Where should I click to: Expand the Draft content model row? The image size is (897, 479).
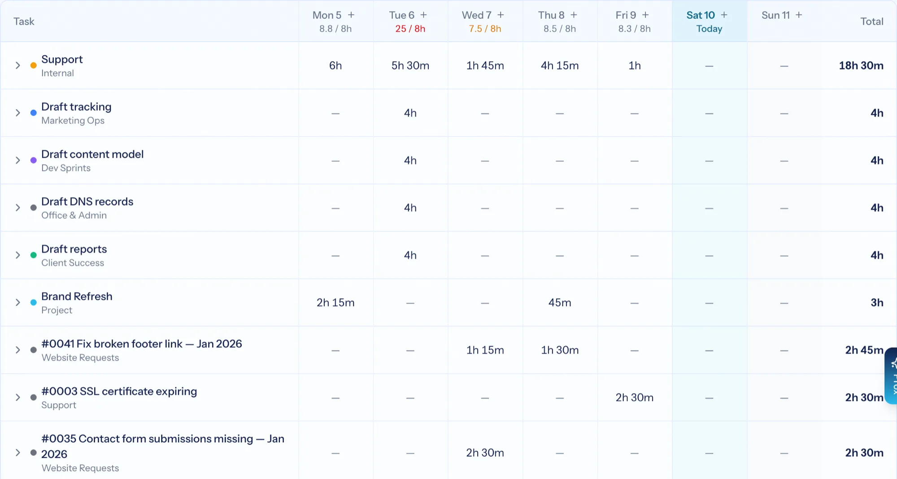click(18, 160)
